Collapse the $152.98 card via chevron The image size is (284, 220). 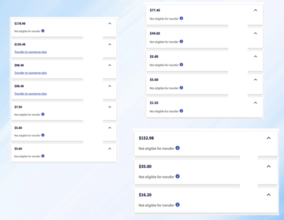[268, 138]
